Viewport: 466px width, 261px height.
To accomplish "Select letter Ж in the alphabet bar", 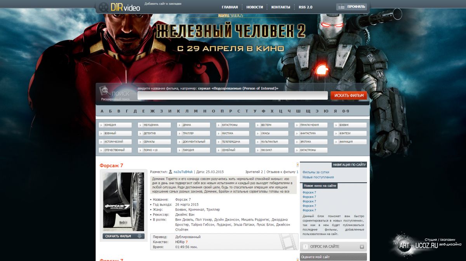I will [x=153, y=111].
